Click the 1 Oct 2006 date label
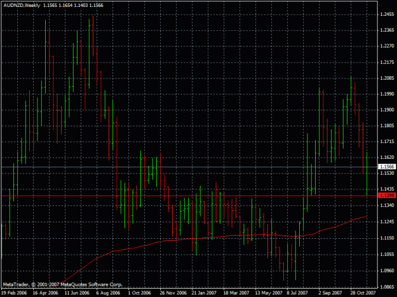The image size is (397, 297). (x=139, y=293)
